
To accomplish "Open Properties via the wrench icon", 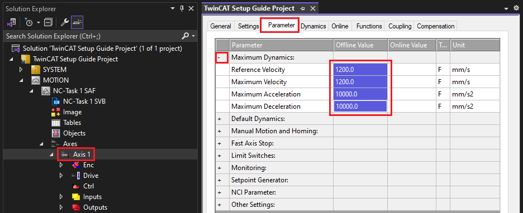I will click(64, 23).
